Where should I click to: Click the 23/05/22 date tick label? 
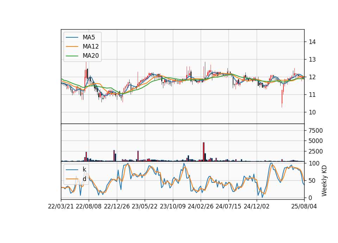tap(145, 206)
